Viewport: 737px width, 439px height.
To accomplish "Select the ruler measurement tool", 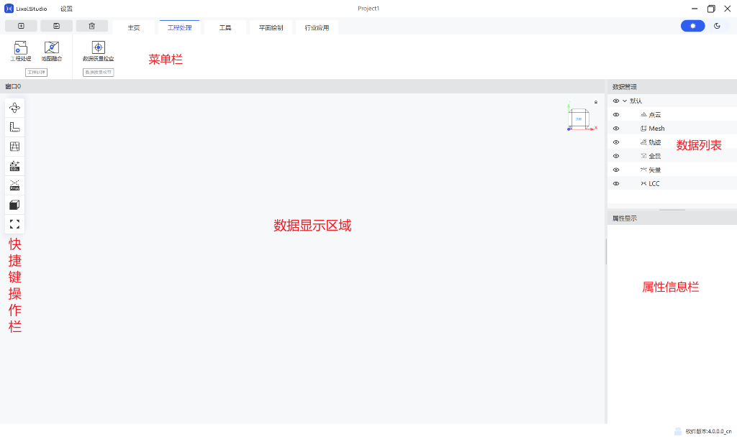I will coord(14,127).
